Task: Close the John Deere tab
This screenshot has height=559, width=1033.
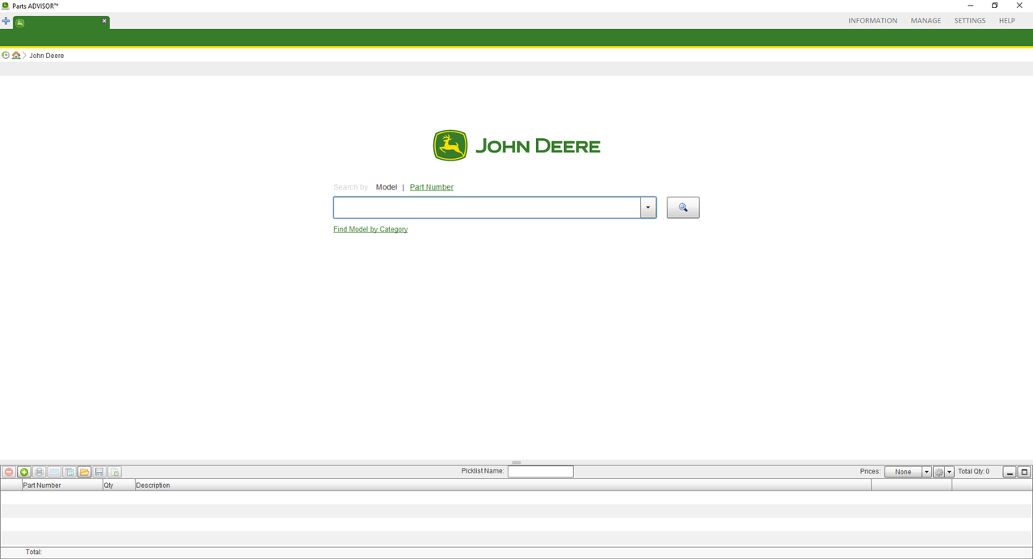Action: pyautogui.click(x=104, y=21)
